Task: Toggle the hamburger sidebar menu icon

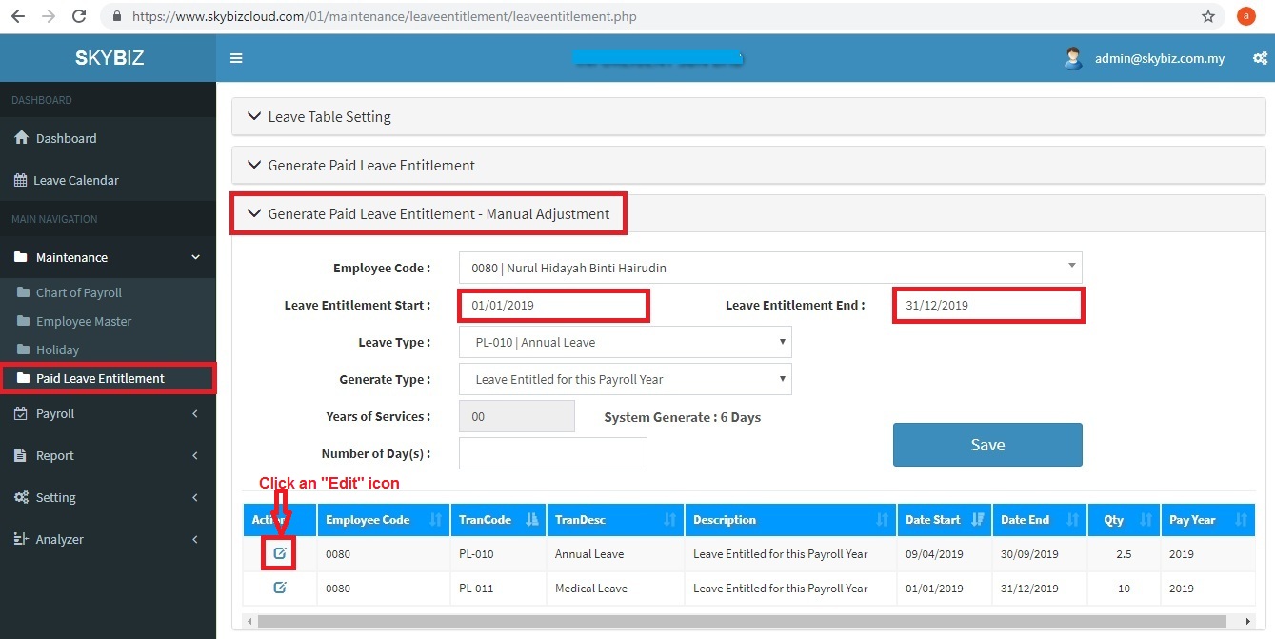Action: click(236, 58)
